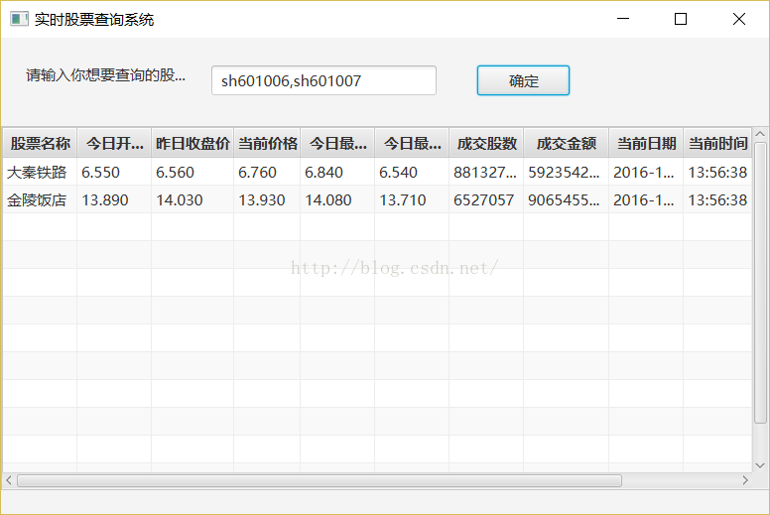Image resolution: width=770 pixels, height=515 pixels.
Task: Select cell with value 14.030
Action: point(192,199)
